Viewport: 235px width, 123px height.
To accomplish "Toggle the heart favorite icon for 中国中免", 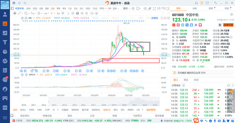I will [200, 25].
